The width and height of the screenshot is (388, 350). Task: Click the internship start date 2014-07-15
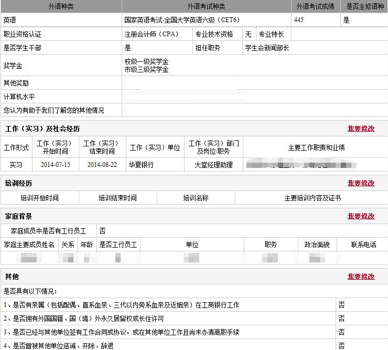[56, 165]
